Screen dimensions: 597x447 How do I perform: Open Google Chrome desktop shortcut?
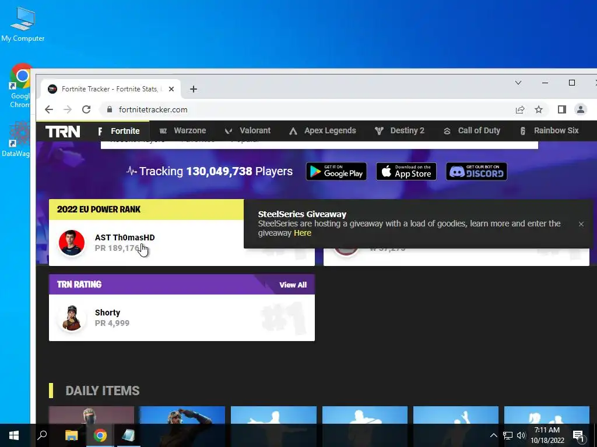pyautogui.click(x=20, y=86)
